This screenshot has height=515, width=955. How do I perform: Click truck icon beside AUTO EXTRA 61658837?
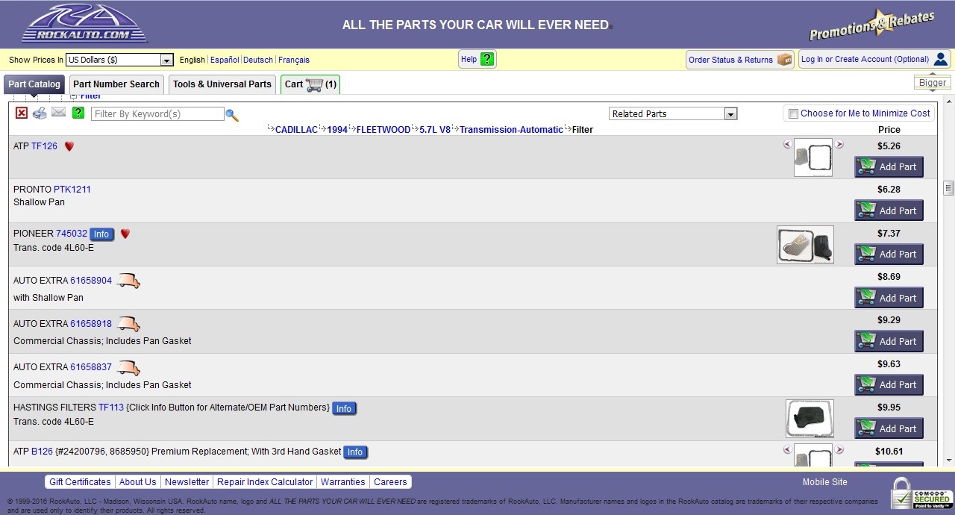coord(128,367)
